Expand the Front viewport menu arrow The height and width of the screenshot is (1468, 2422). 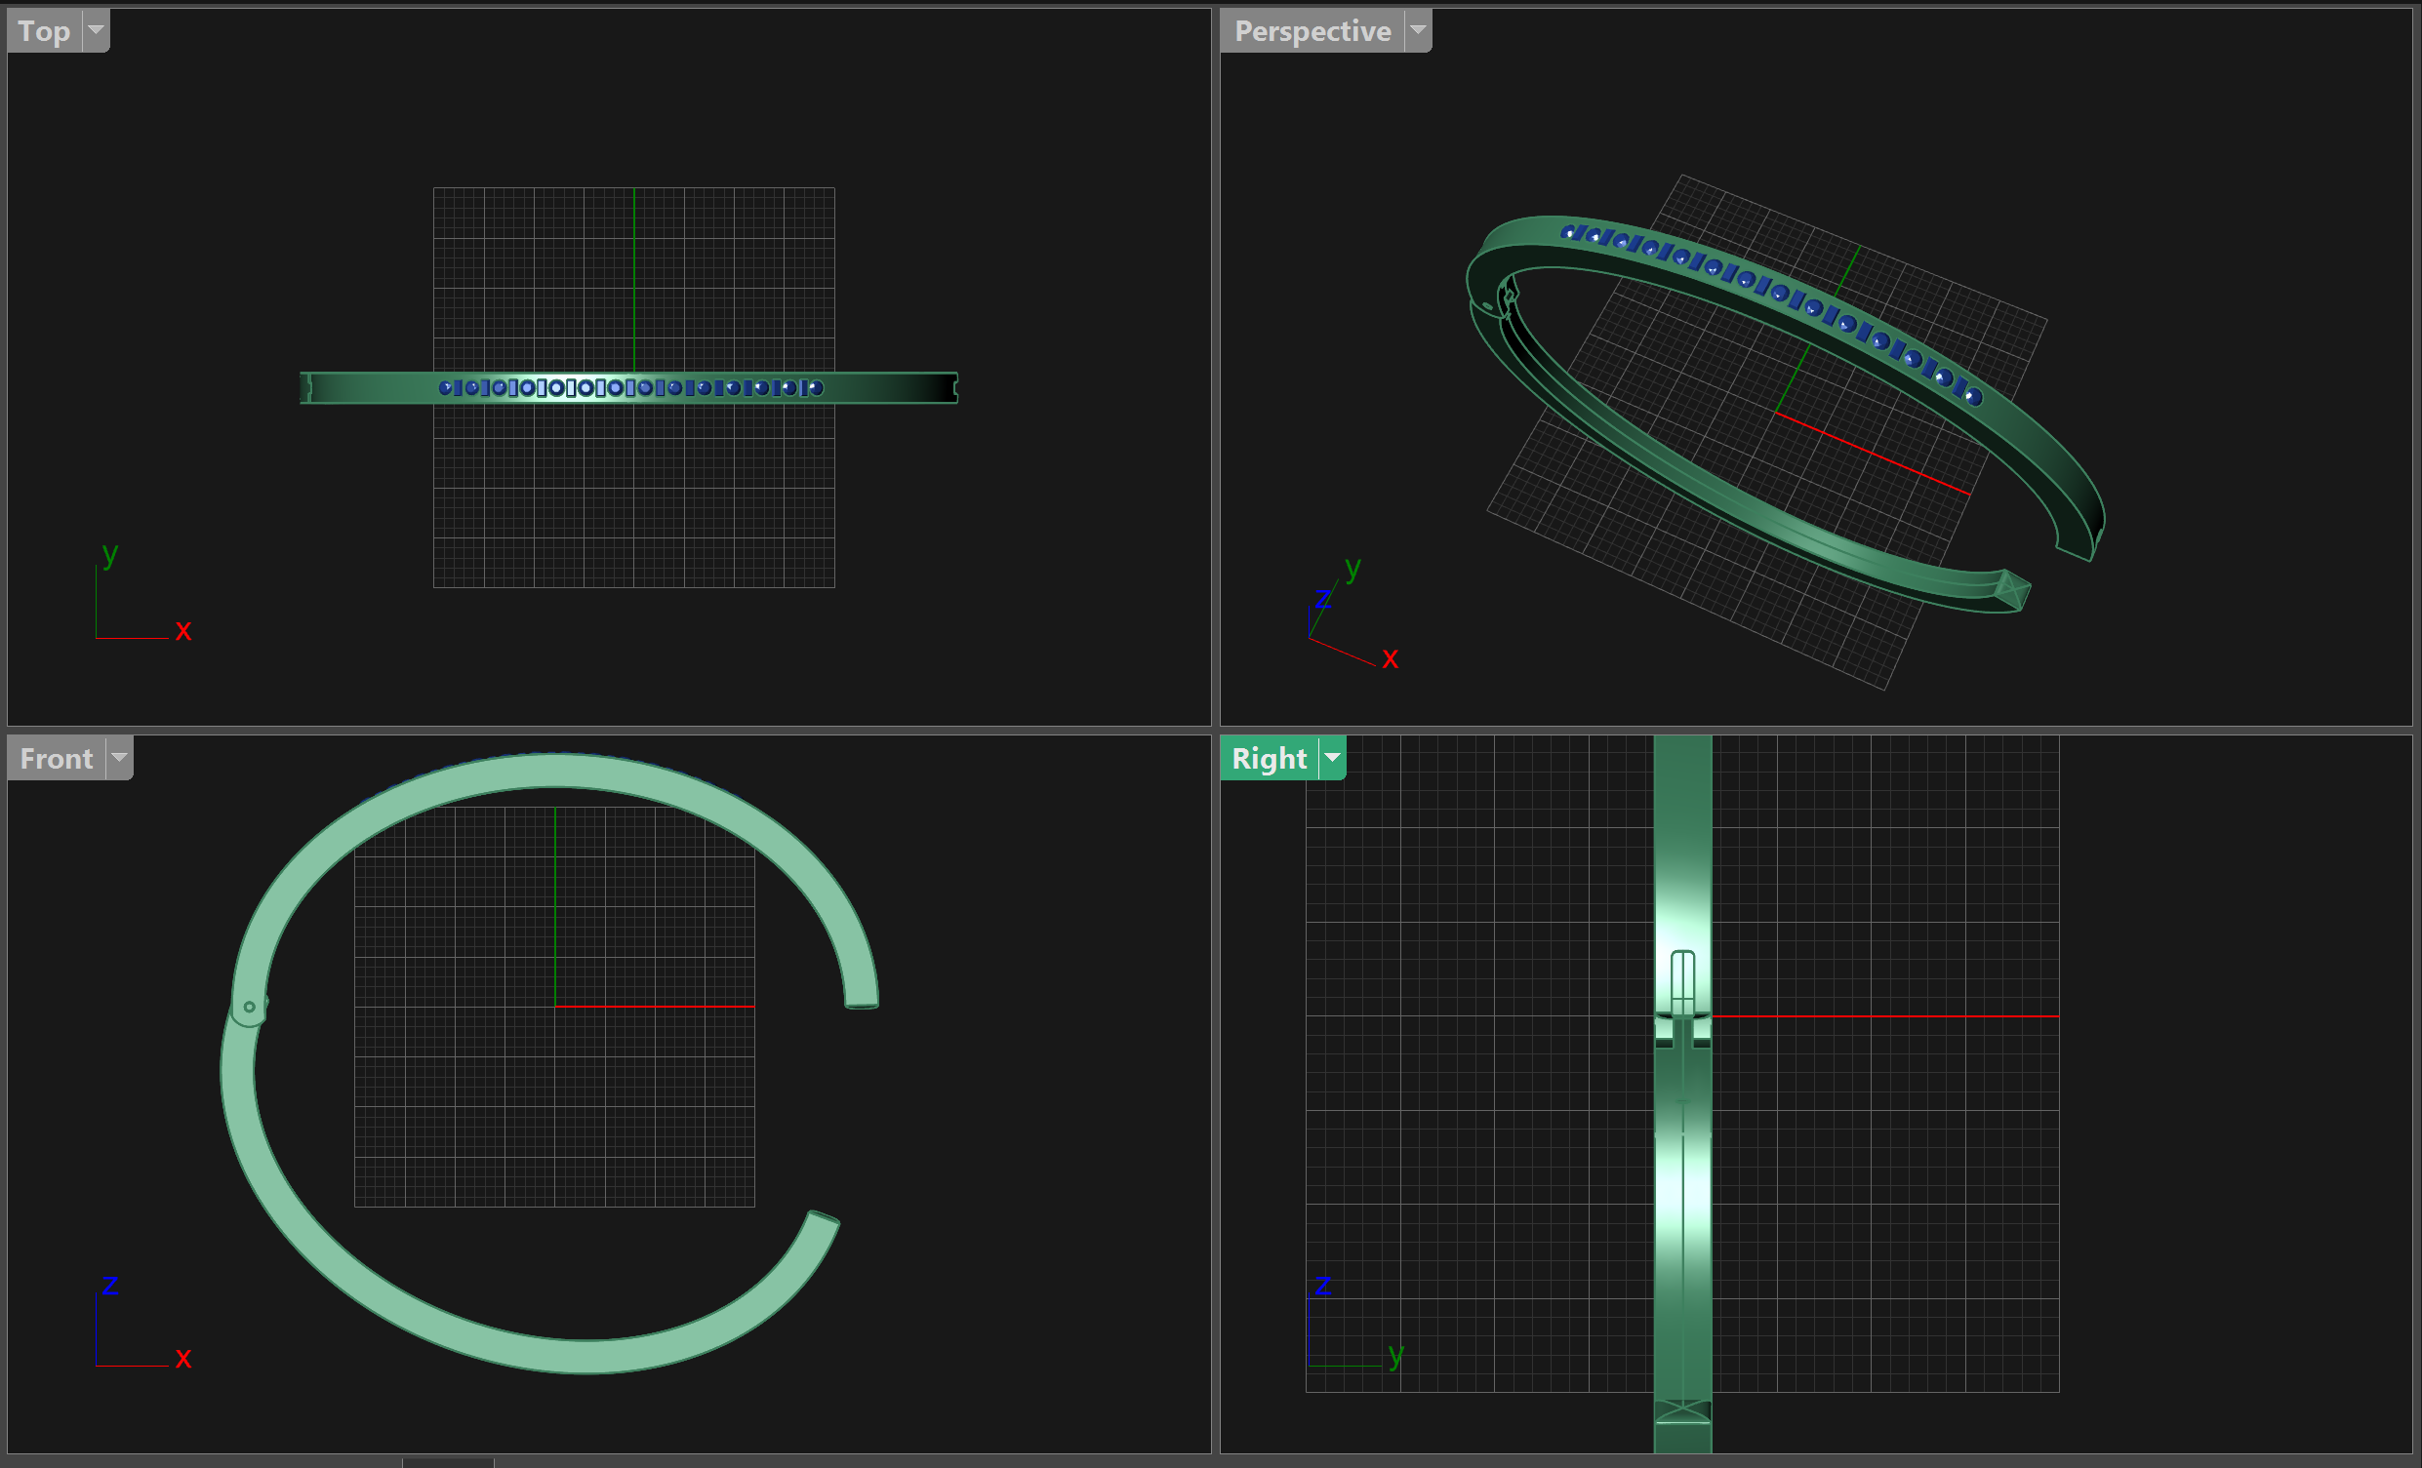click(x=119, y=758)
